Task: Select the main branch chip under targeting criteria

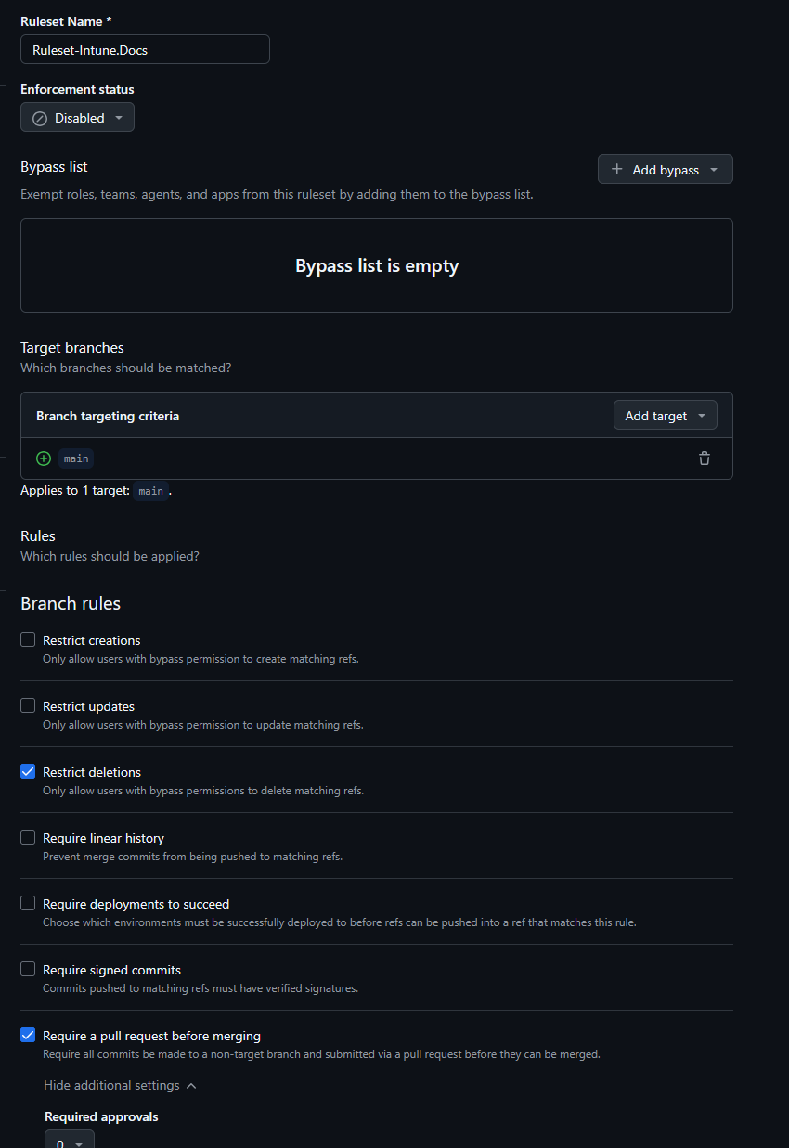Action: tap(75, 458)
